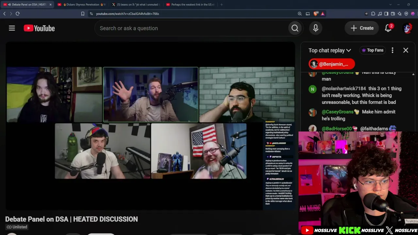Open the tab search dropdown arrow
The image size is (418, 235).
pos(390,5)
